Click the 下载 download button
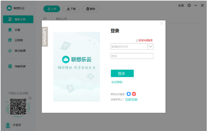Viewport: 207px width, 131px height. tap(71, 9)
